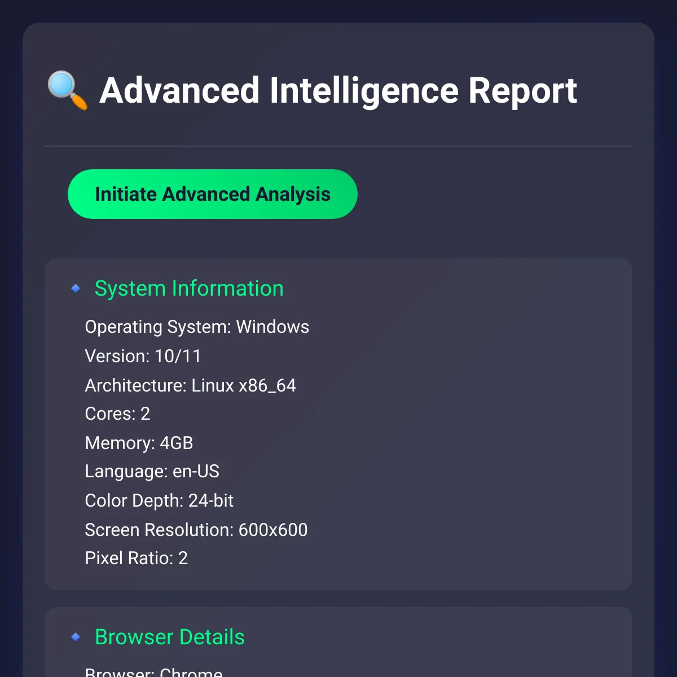
Task: Click the Screen Resolution 600x600 entry
Action: (x=196, y=530)
